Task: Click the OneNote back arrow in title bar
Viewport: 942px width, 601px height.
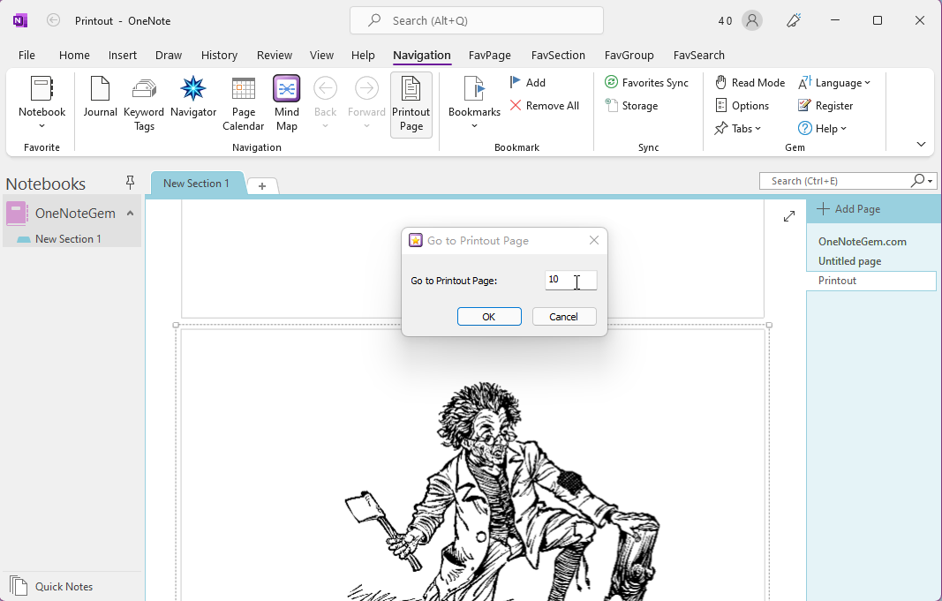Action: point(54,20)
